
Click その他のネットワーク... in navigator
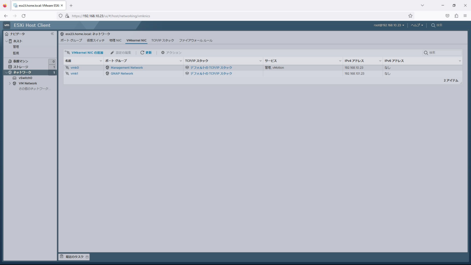(35, 89)
